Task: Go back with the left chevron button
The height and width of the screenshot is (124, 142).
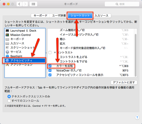Action: pyautogui.click(x=19, y=4)
